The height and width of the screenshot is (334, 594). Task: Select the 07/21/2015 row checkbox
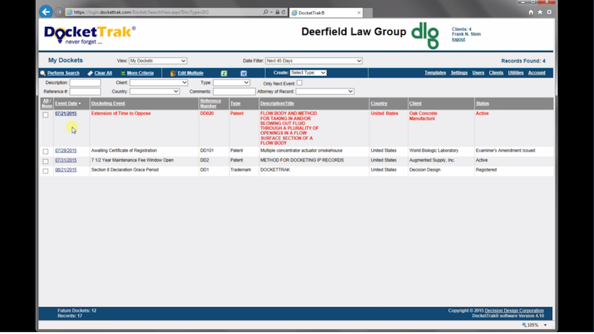(45, 115)
